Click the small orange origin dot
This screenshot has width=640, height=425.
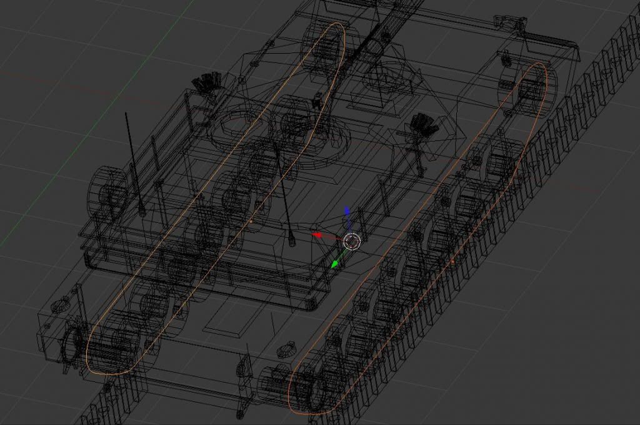251,220
